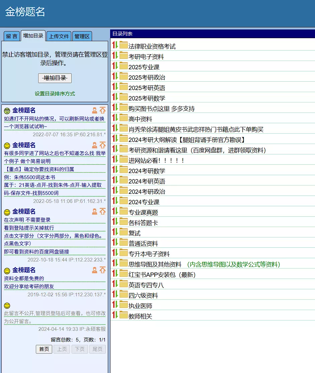Click the user icon on 2022-10-18 message
The width and height of the screenshot is (315, 373).
point(95,212)
